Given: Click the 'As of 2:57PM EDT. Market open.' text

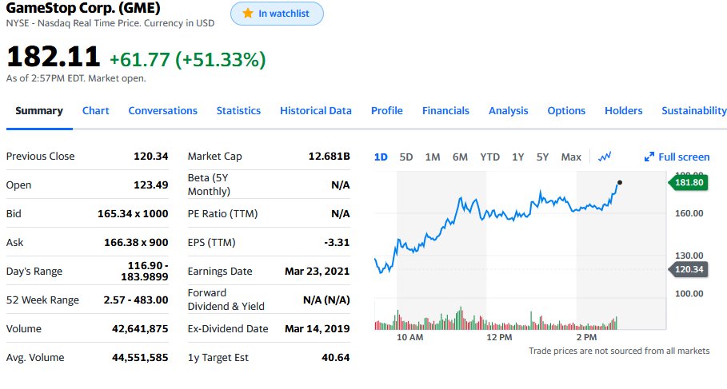Looking at the screenshot, I should 76,78.
